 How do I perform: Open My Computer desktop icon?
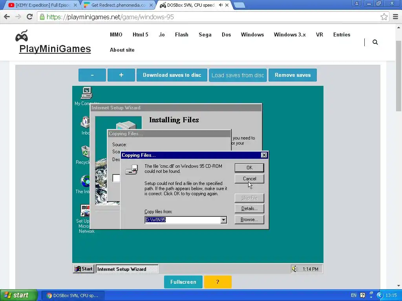pyautogui.click(x=86, y=93)
